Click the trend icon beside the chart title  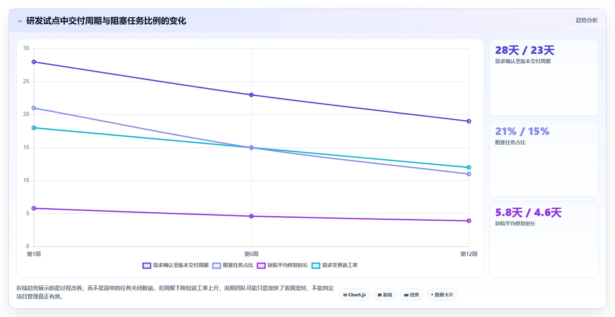coord(20,21)
